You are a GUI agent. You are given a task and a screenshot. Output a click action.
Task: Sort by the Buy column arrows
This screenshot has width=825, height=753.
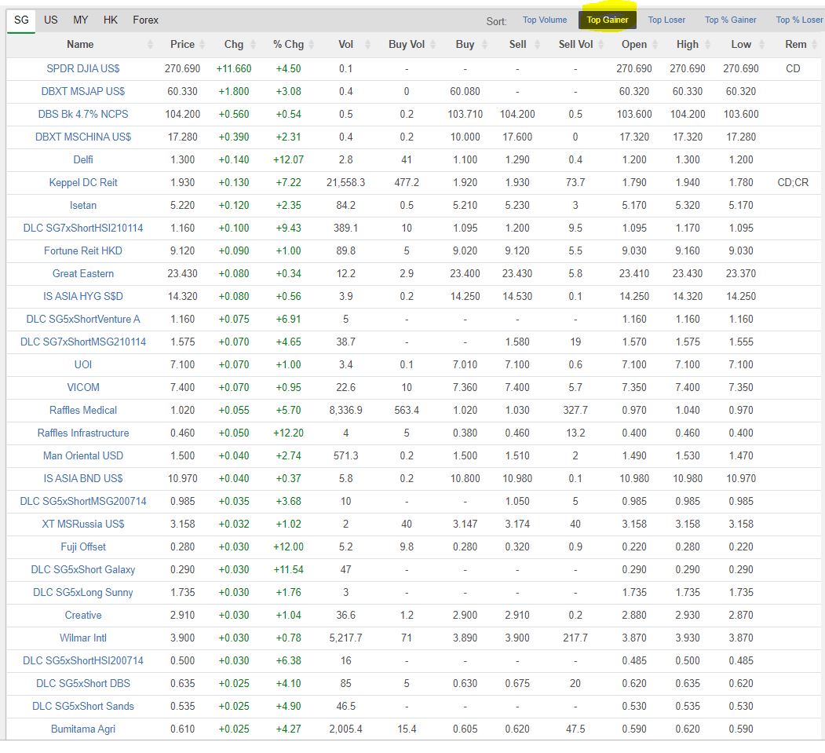tap(484, 45)
